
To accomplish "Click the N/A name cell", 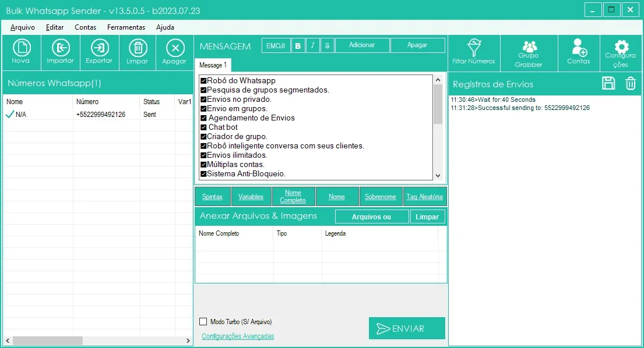I will click(x=21, y=115).
